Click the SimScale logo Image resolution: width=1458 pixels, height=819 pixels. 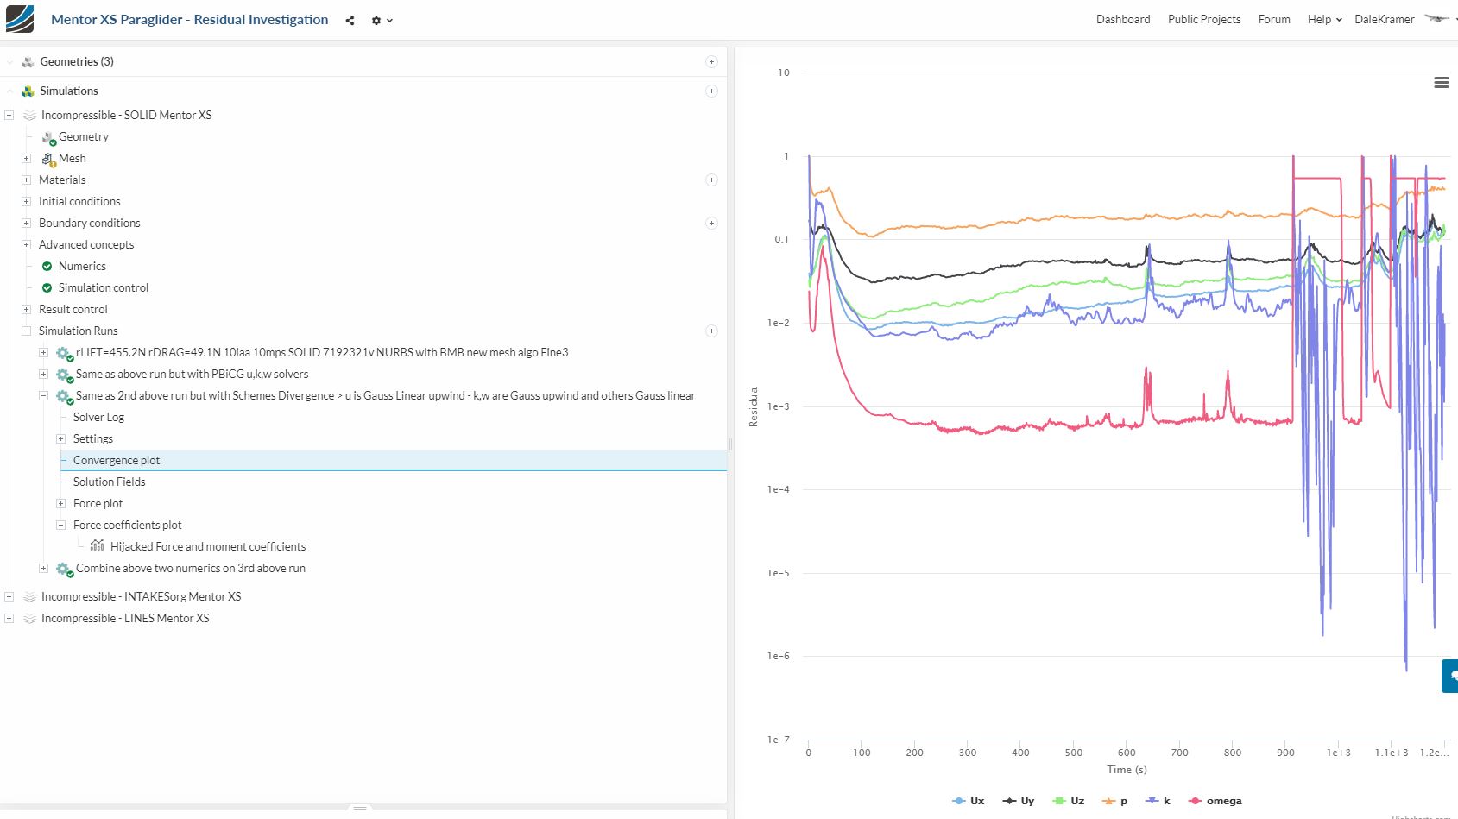coord(19,19)
